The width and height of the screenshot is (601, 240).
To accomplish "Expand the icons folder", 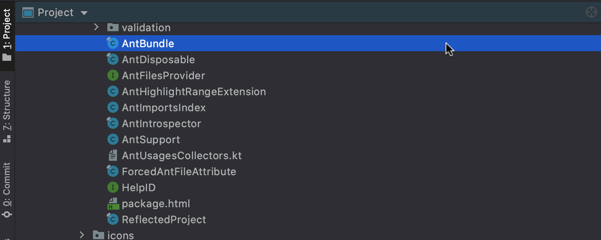I will click(82, 235).
